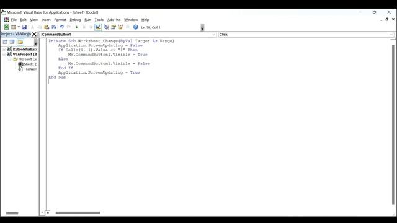Open the Project Explorer toolbar icon

click(x=106, y=27)
